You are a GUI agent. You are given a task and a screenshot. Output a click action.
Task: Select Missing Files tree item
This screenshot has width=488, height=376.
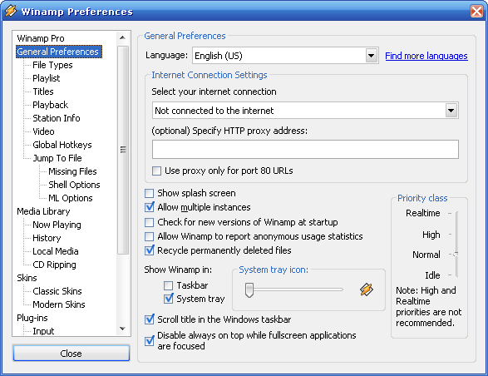(x=72, y=171)
